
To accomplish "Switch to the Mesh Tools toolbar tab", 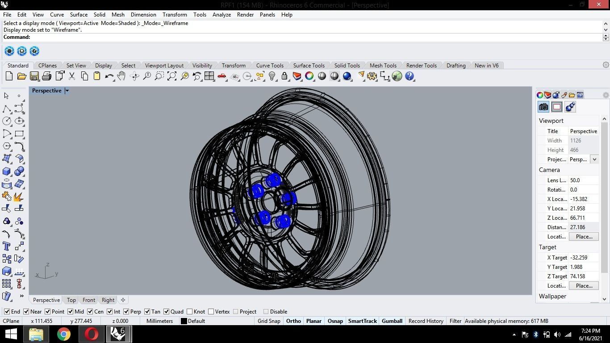I will (383, 66).
